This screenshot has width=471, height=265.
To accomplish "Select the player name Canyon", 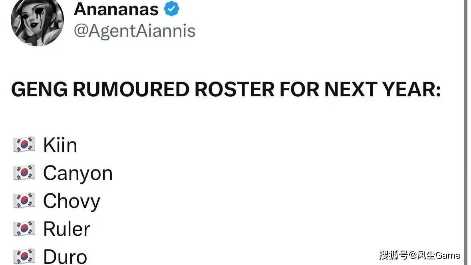I will (78, 173).
